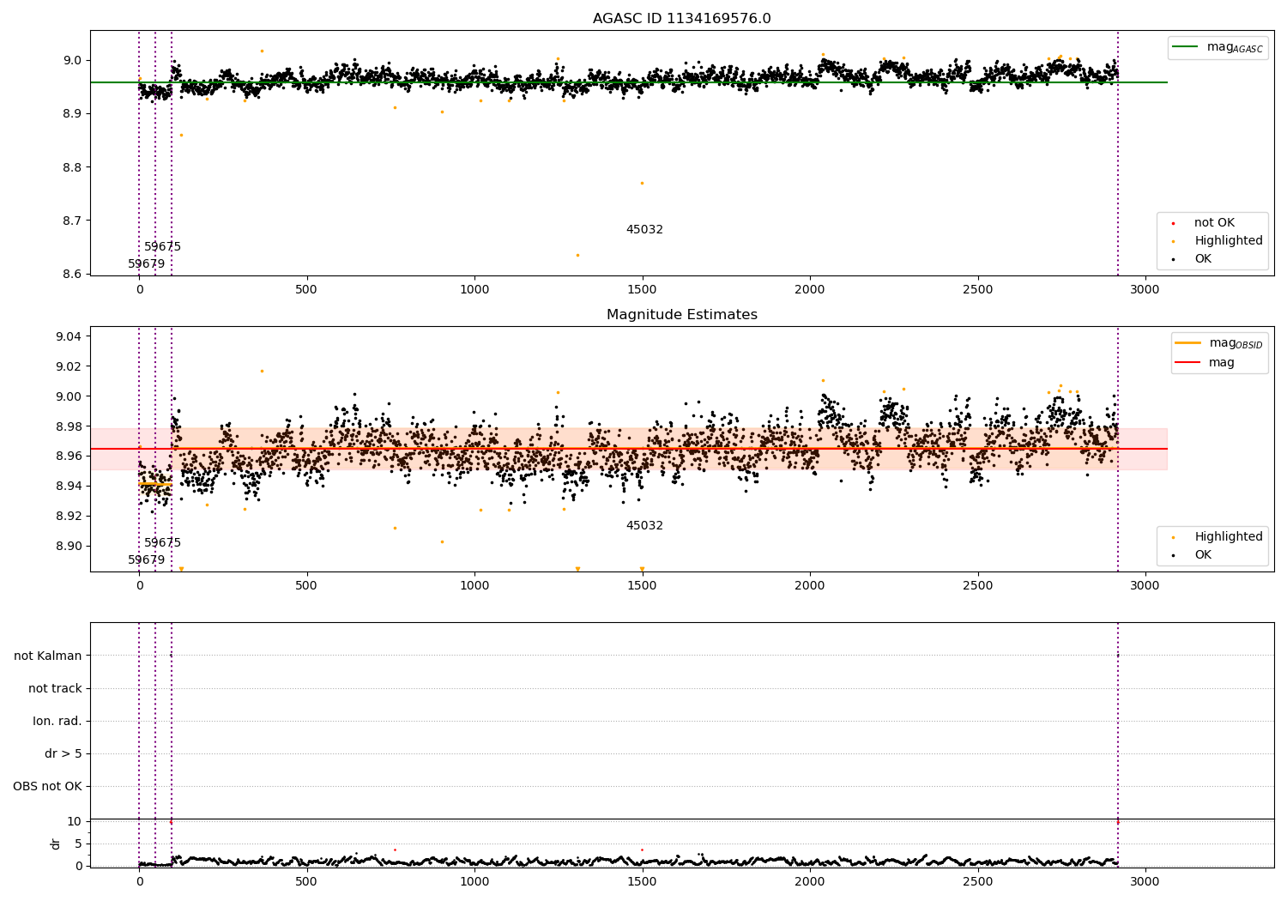Click lowest orange outlier near 8.63 in top plot
The height and width of the screenshot is (901, 1287).
pyautogui.click(x=577, y=255)
